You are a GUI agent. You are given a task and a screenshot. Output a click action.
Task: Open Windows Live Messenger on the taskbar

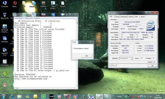pyautogui.click(x=27, y=96)
